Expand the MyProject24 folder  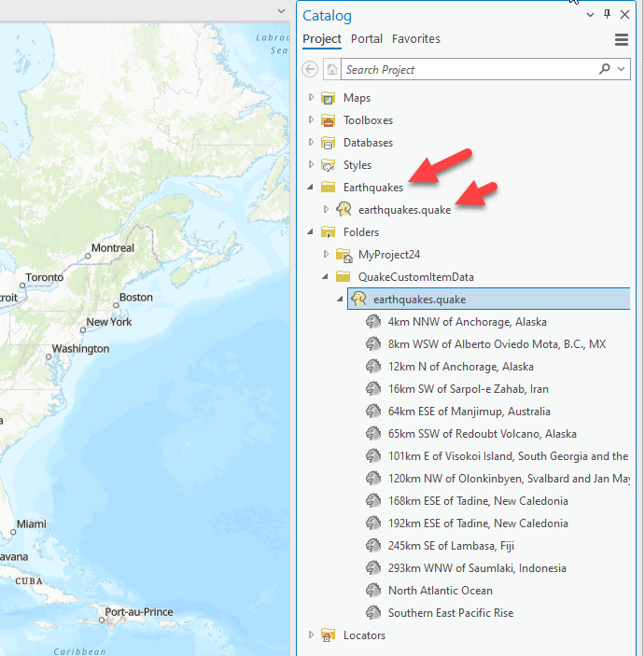tap(326, 255)
